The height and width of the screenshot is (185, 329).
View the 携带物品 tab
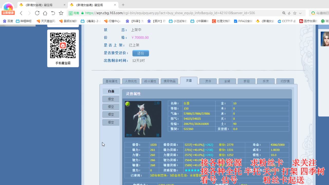click(169, 81)
